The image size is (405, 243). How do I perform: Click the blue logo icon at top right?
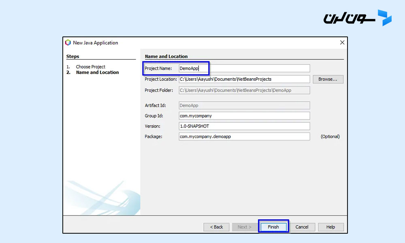384,18
